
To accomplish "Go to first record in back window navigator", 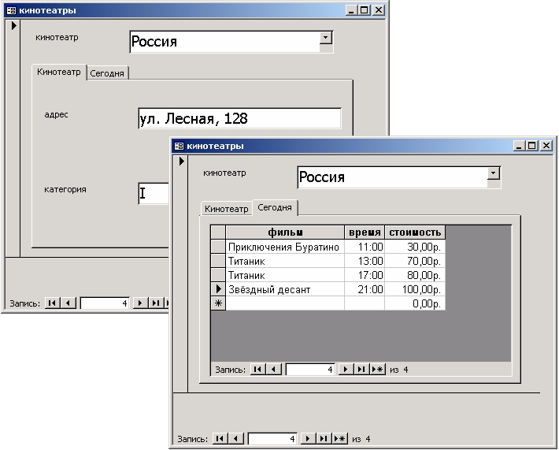I will pyautogui.click(x=53, y=303).
